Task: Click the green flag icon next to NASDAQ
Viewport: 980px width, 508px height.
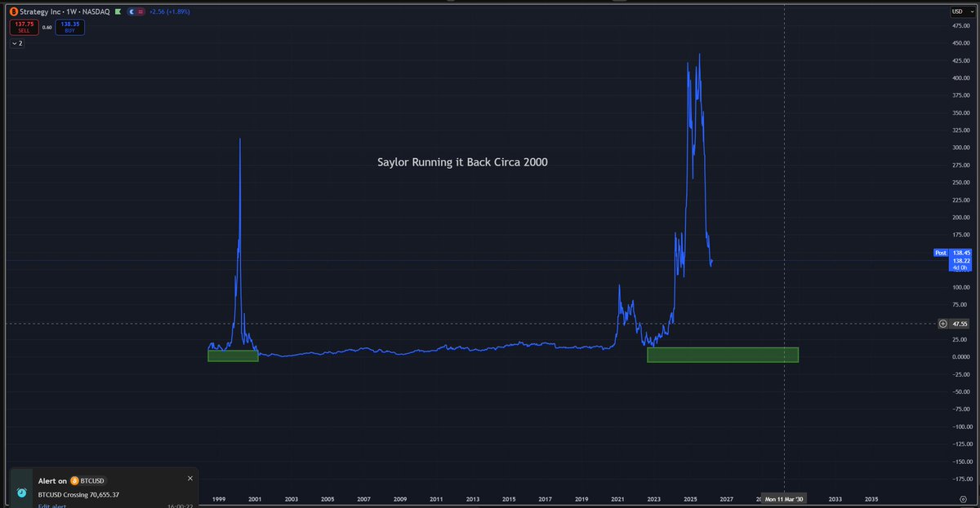Action: (118, 12)
